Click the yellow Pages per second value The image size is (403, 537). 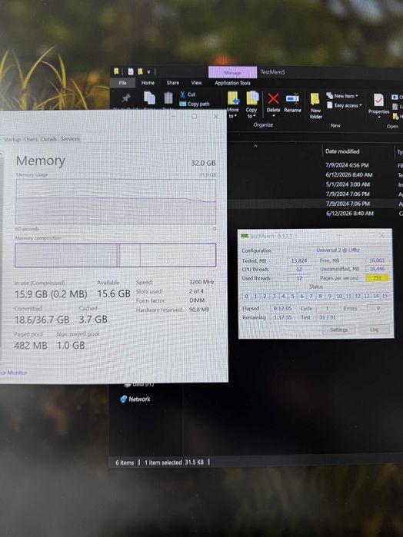(x=378, y=278)
